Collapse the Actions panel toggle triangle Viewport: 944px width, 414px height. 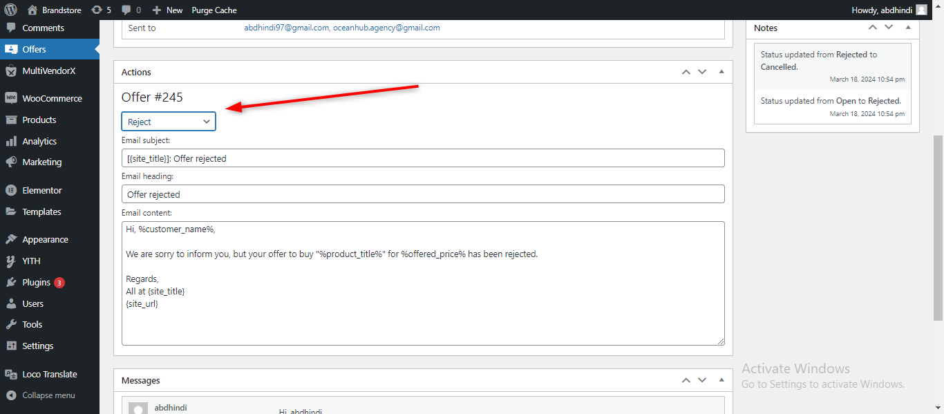pyautogui.click(x=721, y=72)
